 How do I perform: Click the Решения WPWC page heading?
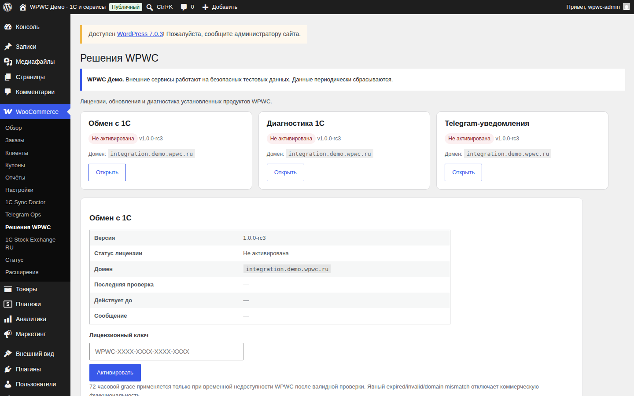pos(119,58)
